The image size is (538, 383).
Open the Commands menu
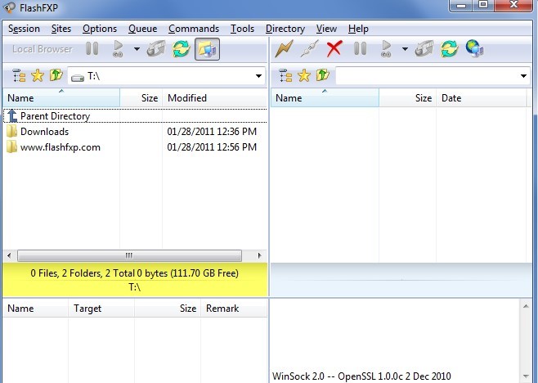(x=194, y=29)
